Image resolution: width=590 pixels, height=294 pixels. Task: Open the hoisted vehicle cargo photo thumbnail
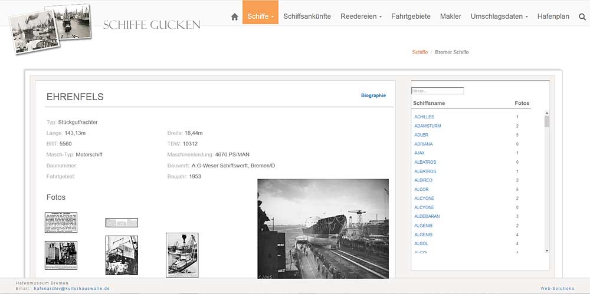click(122, 255)
